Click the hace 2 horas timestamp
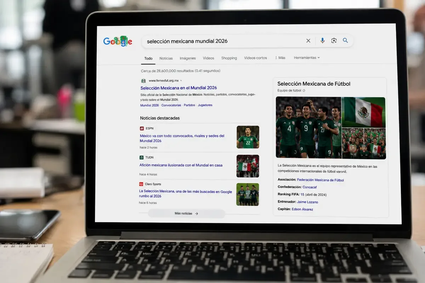The height and width of the screenshot is (283, 425). pyautogui.click(x=148, y=148)
